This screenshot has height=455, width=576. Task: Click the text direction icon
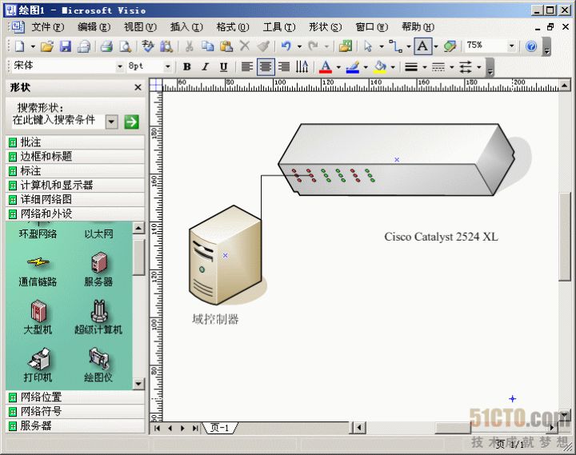pos(302,67)
